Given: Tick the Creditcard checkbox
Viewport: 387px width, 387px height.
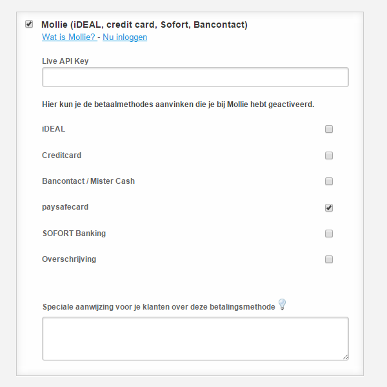Looking at the screenshot, I should (x=329, y=155).
